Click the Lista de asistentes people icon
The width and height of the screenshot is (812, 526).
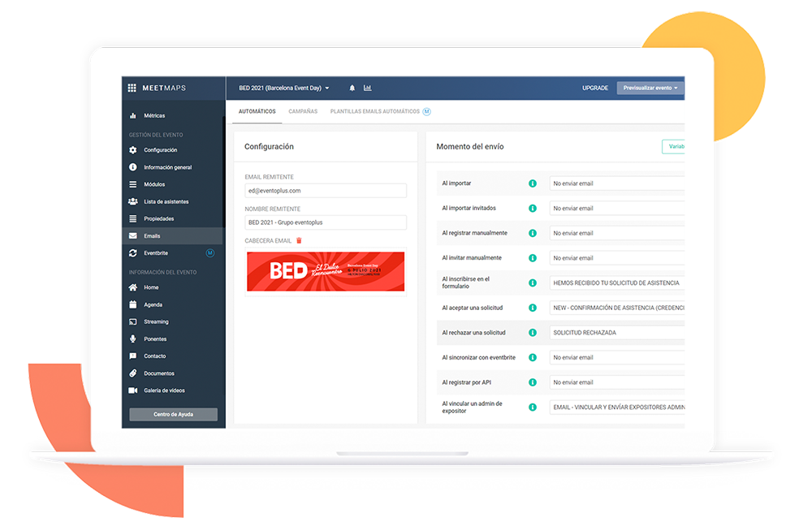133,201
